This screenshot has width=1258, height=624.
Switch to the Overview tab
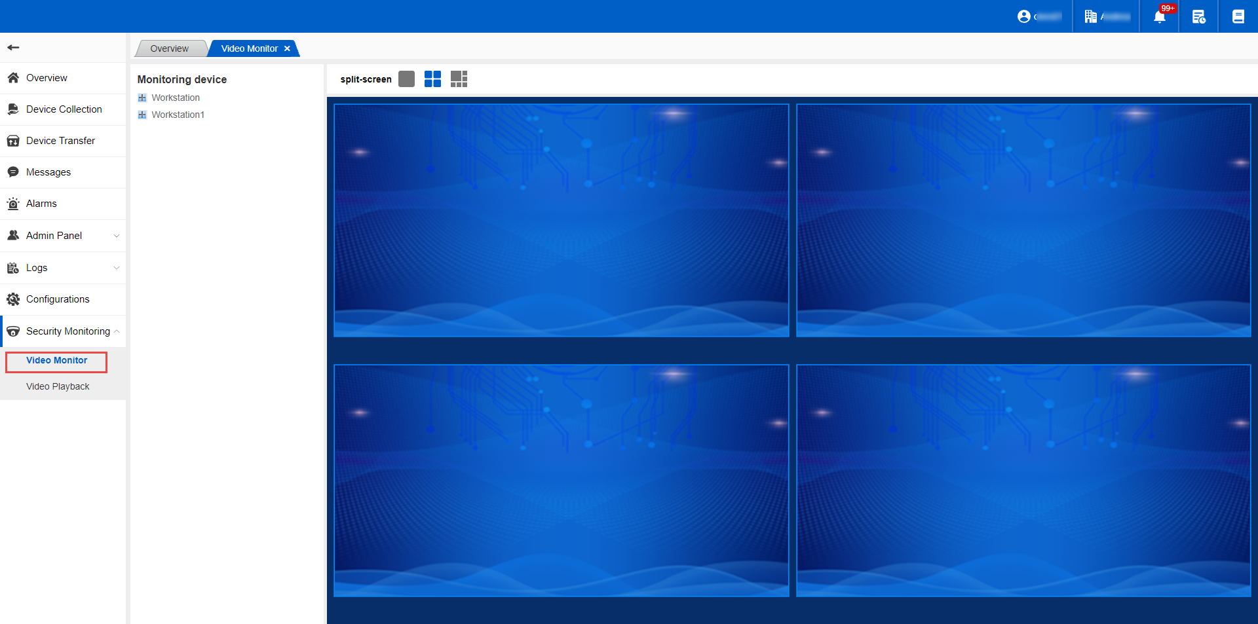tap(169, 48)
